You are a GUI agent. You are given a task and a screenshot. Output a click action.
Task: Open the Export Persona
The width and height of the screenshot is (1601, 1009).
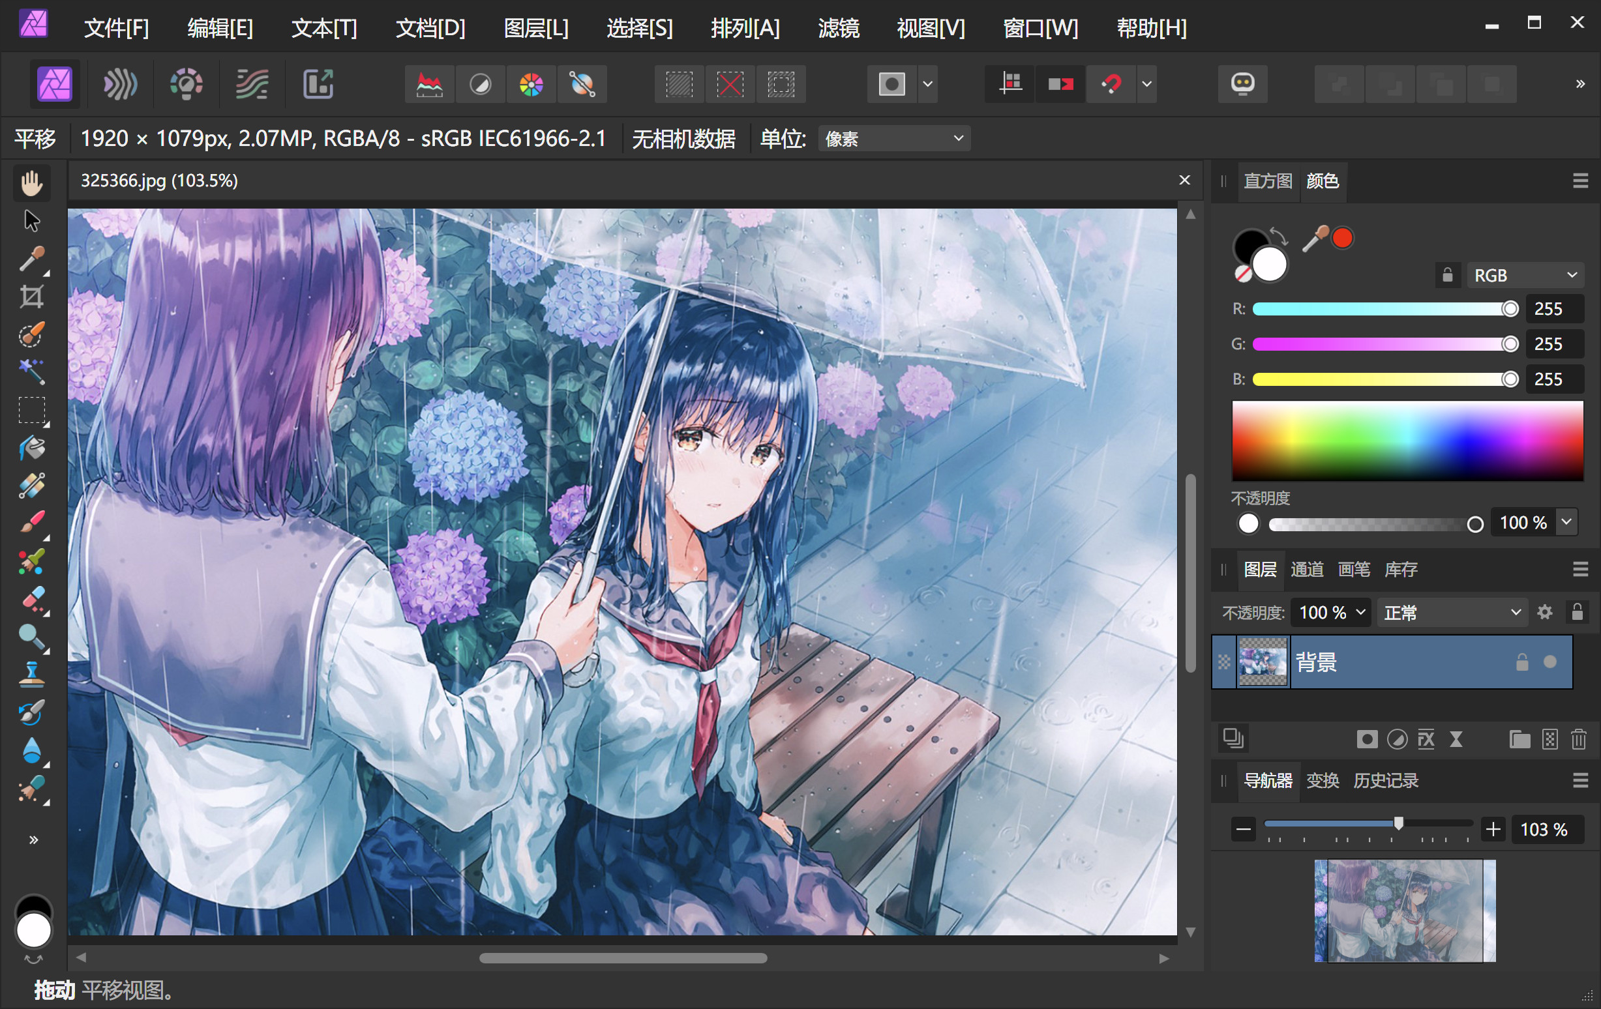(x=318, y=85)
